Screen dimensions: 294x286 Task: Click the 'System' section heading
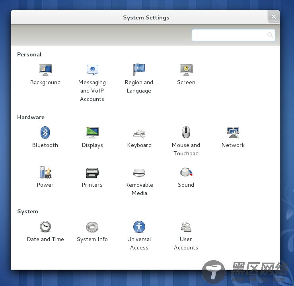point(27,211)
